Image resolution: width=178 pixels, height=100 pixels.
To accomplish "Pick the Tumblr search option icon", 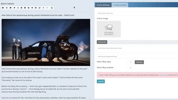I will [18, 8].
